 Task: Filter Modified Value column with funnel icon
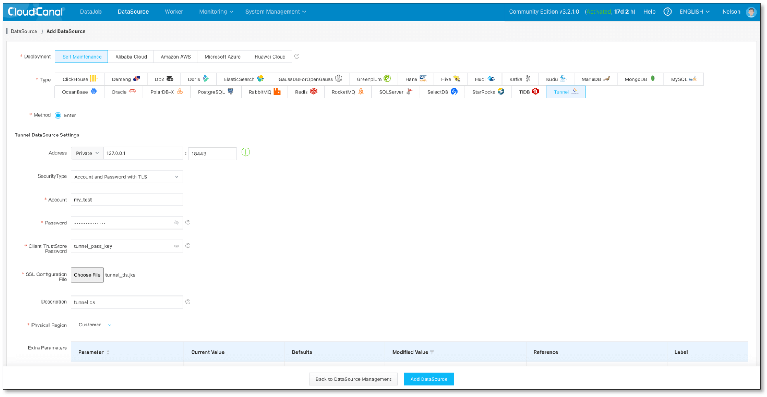point(432,352)
